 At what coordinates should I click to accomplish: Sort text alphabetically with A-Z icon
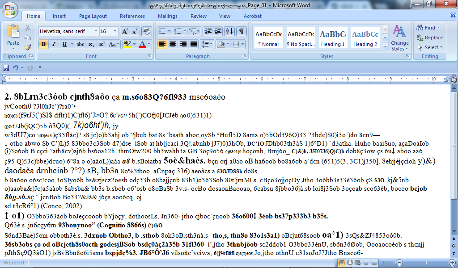[x=229, y=31]
